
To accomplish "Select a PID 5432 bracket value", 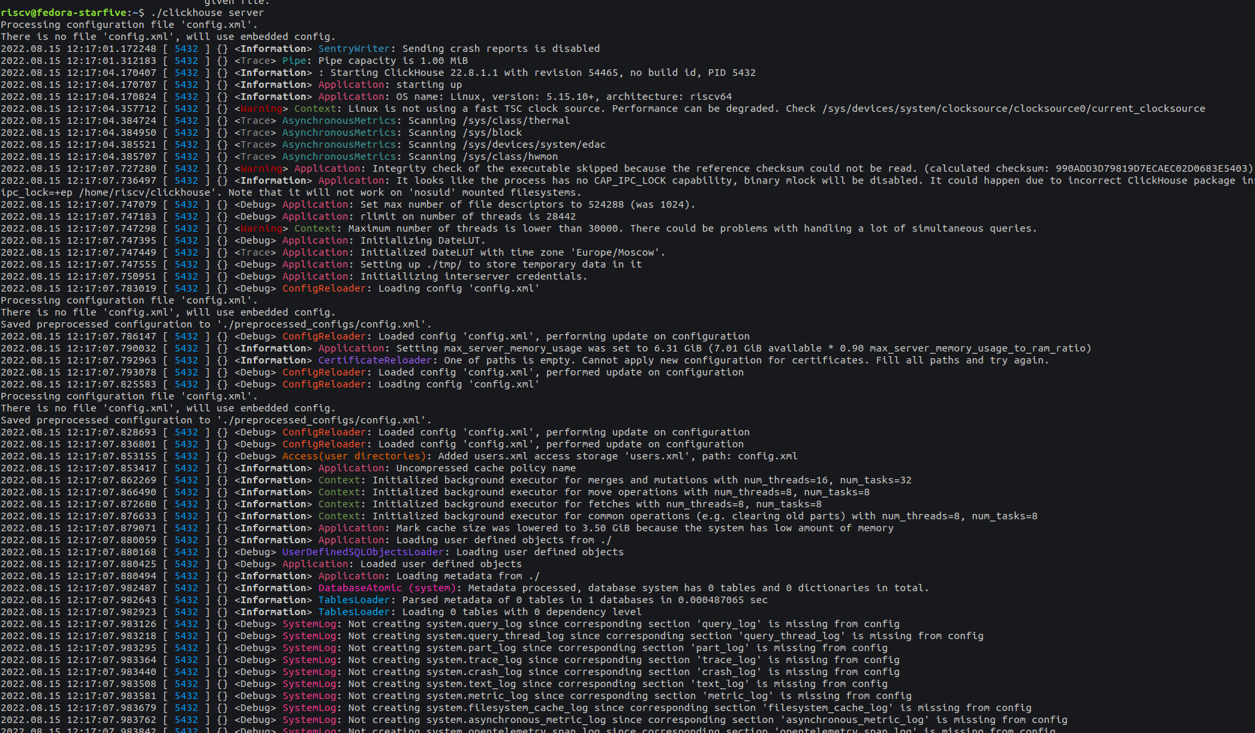I will coord(186,48).
